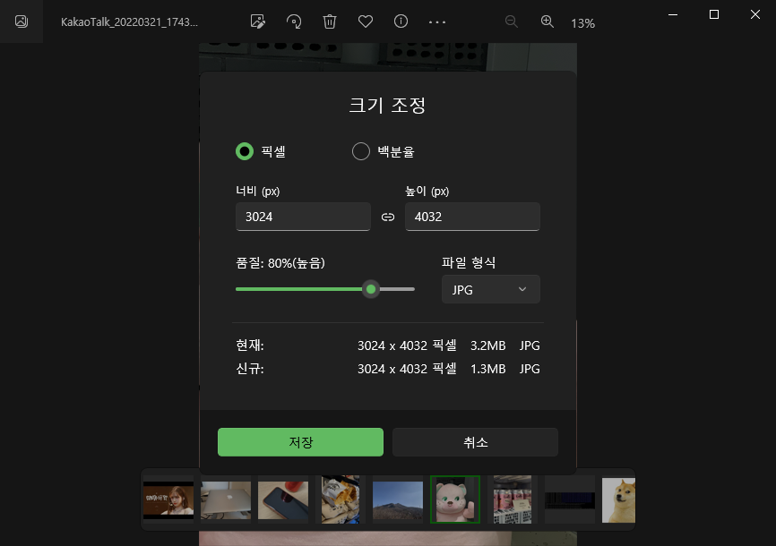Select the dark screenshot thumbnail
Viewport: 776px width, 546px height.
570,499
